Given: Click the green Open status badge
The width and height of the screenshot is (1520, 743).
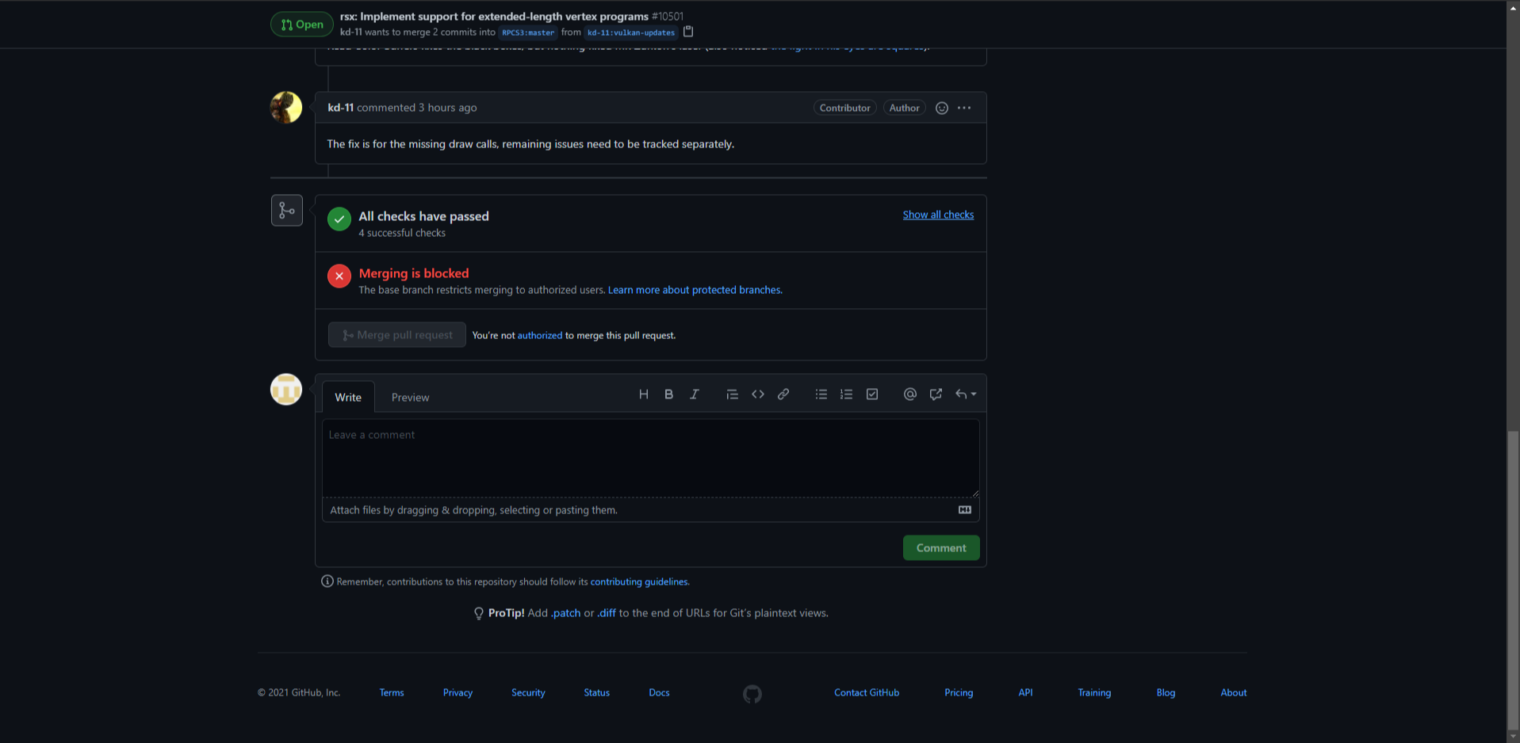Looking at the screenshot, I should (x=302, y=25).
